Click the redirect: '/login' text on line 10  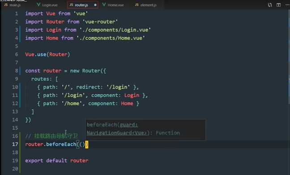[103, 87]
